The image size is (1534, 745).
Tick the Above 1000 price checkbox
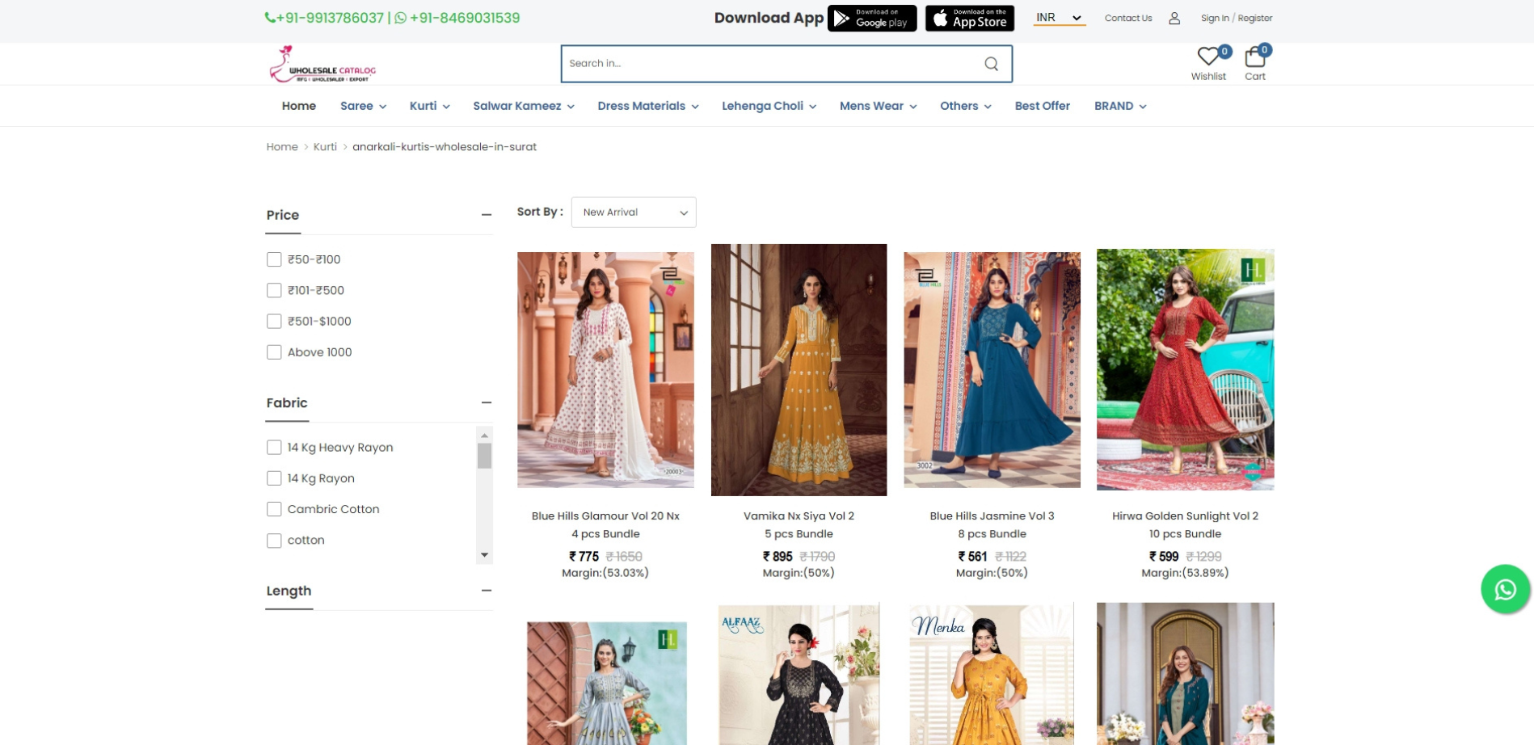(274, 352)
